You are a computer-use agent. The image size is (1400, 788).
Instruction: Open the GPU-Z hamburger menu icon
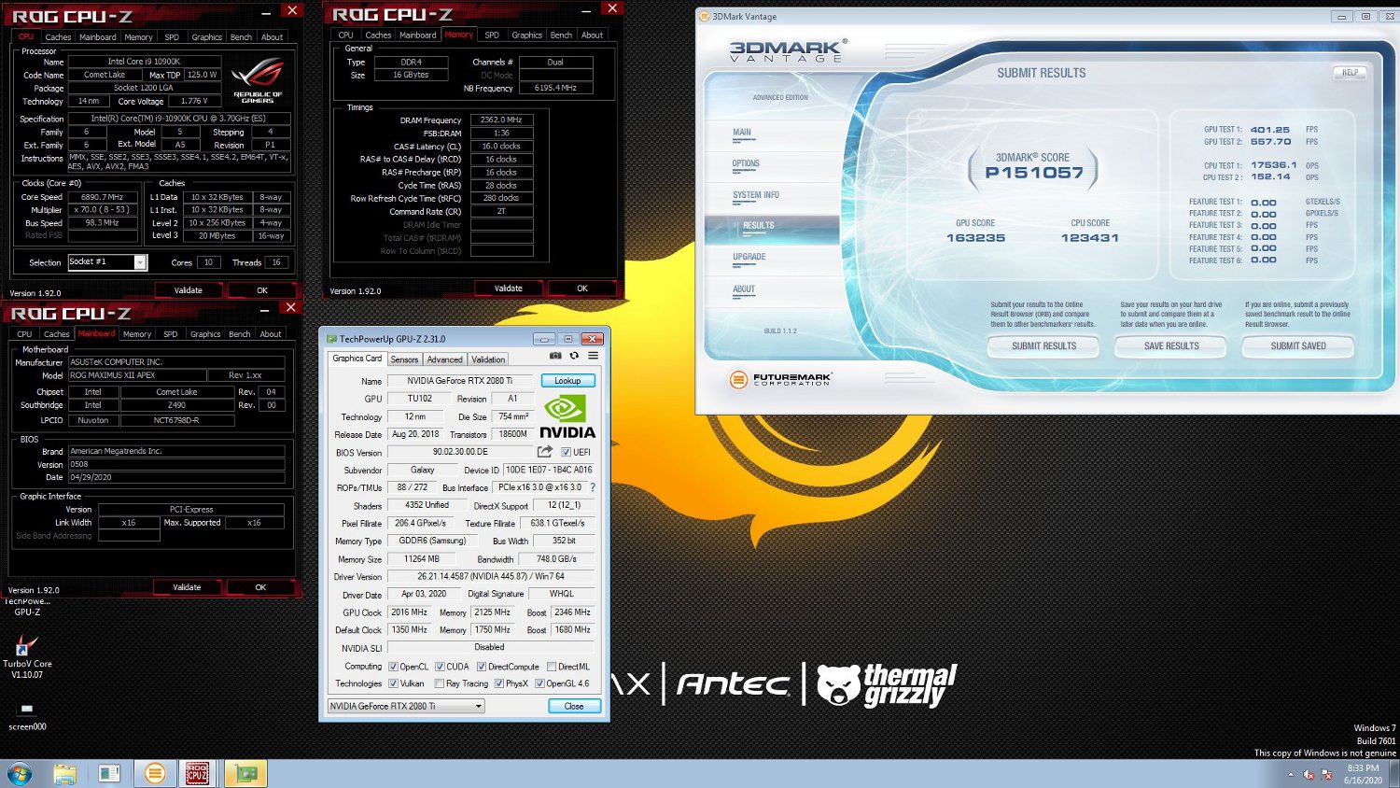click(593, 356)
